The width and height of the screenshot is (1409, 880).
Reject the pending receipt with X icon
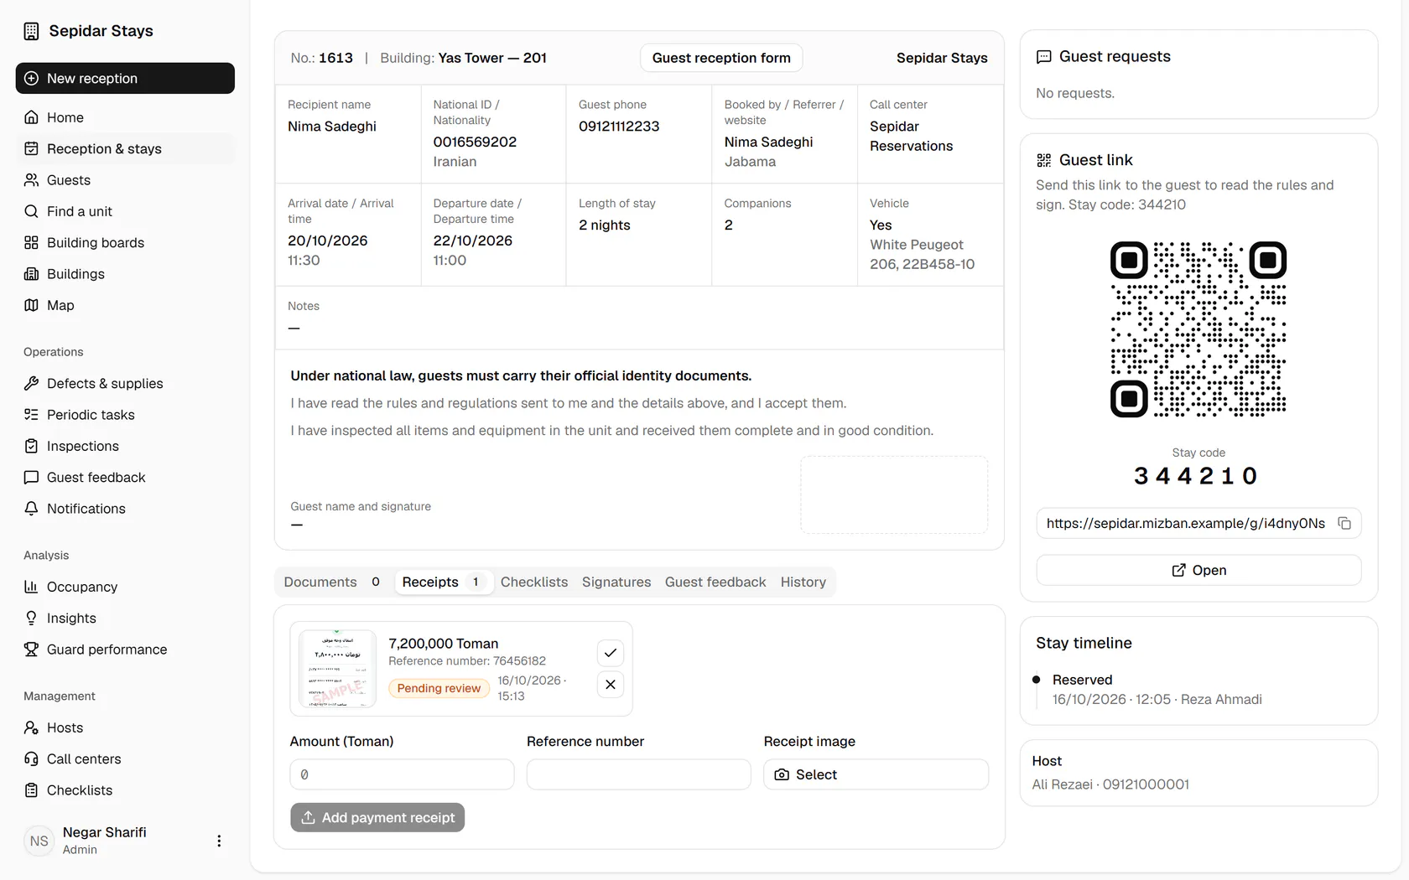tap(611, 685)
